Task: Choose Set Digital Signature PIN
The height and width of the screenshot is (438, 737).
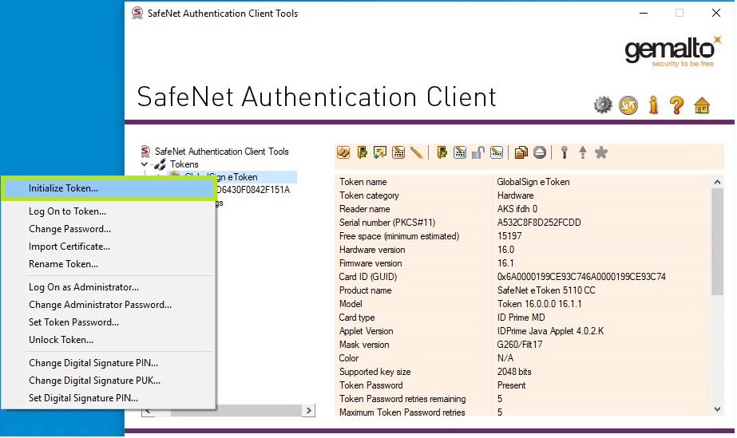Action: coord(109,398)
